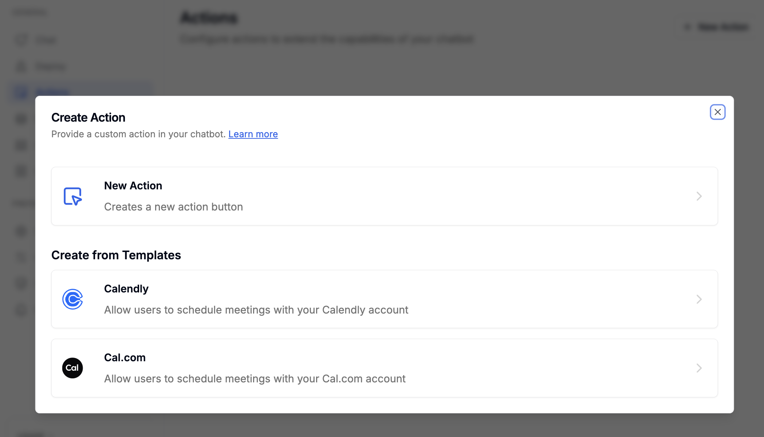This screenshot has width=764, height=437.
Task: Select the New Action title text
Action: coord(133,186)
